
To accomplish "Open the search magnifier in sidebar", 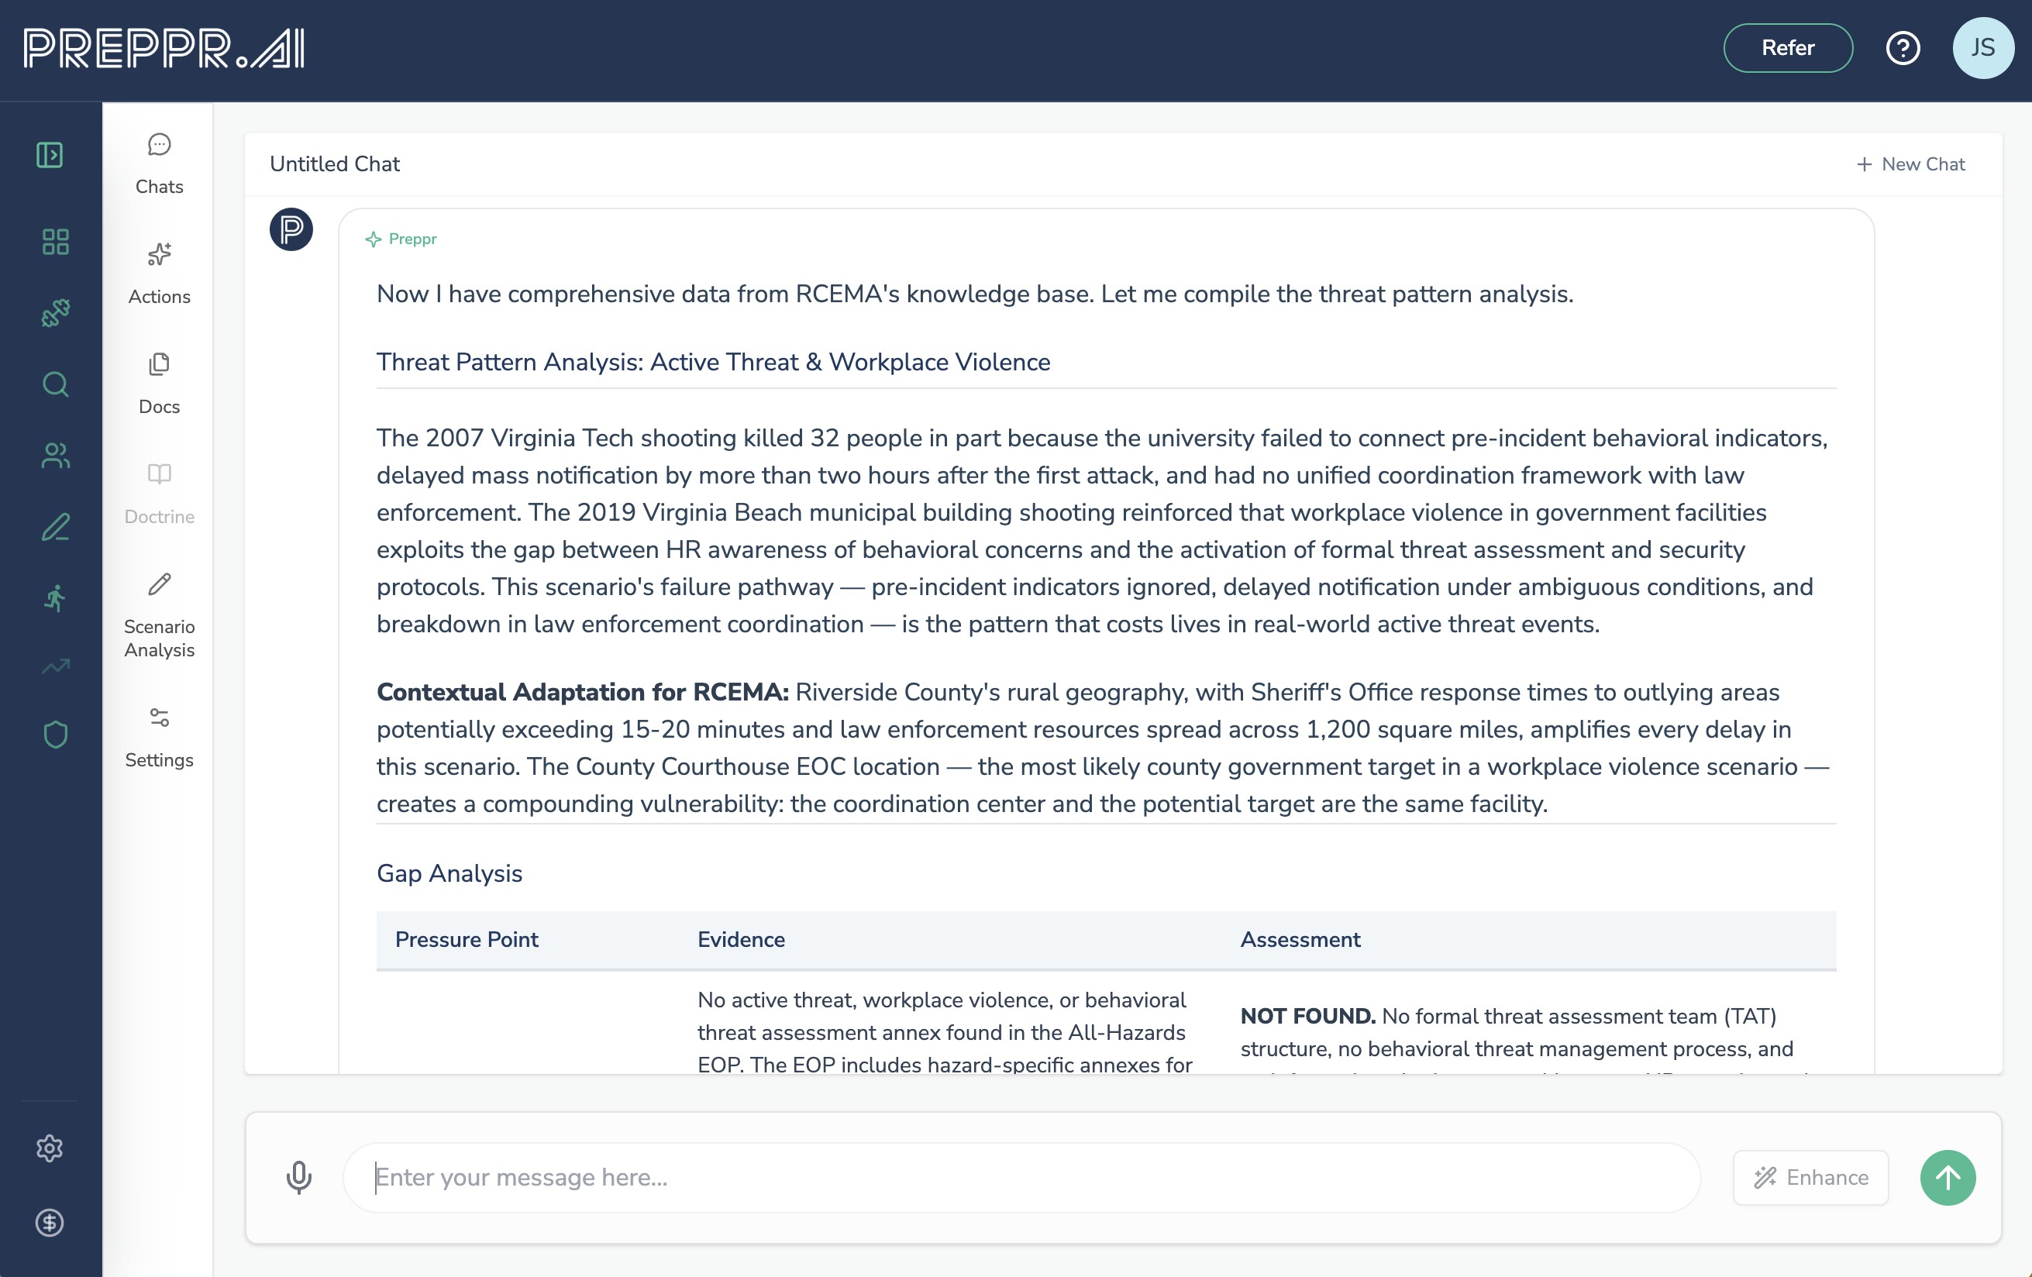I will [56, 385].
